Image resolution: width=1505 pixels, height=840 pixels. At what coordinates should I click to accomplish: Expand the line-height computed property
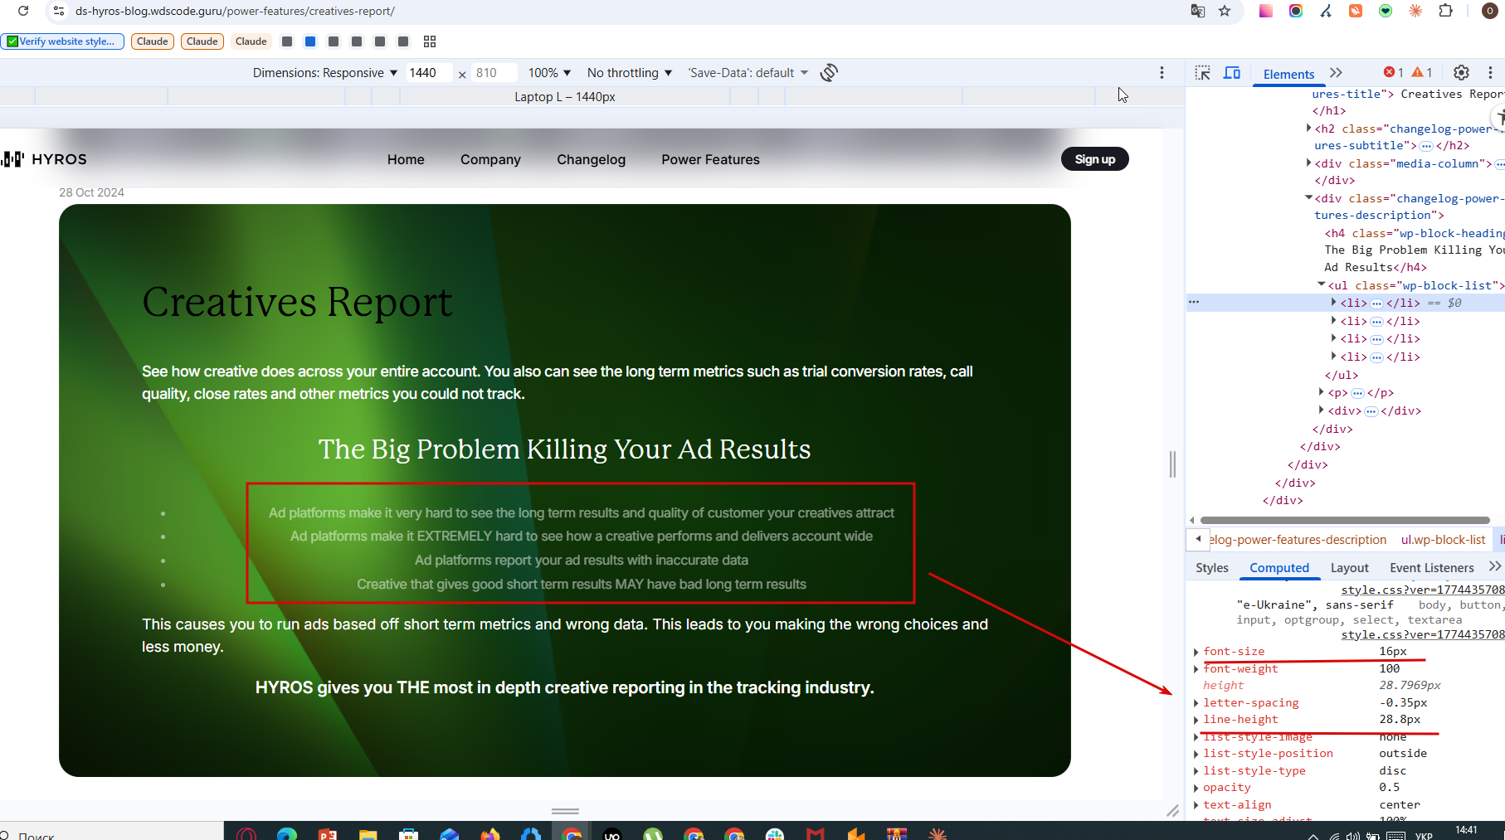[1196, 720]
